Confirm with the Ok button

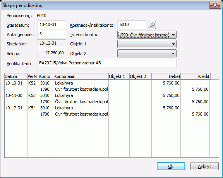click(171, 166)
